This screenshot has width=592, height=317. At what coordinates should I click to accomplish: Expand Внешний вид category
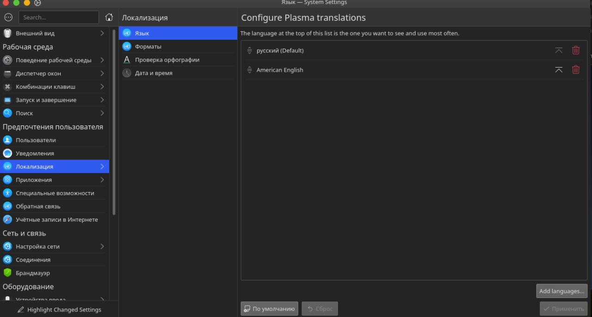pyautogui.click(x=102, y=33)
